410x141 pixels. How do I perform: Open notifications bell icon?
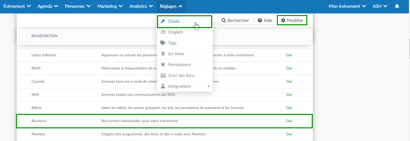397,6
